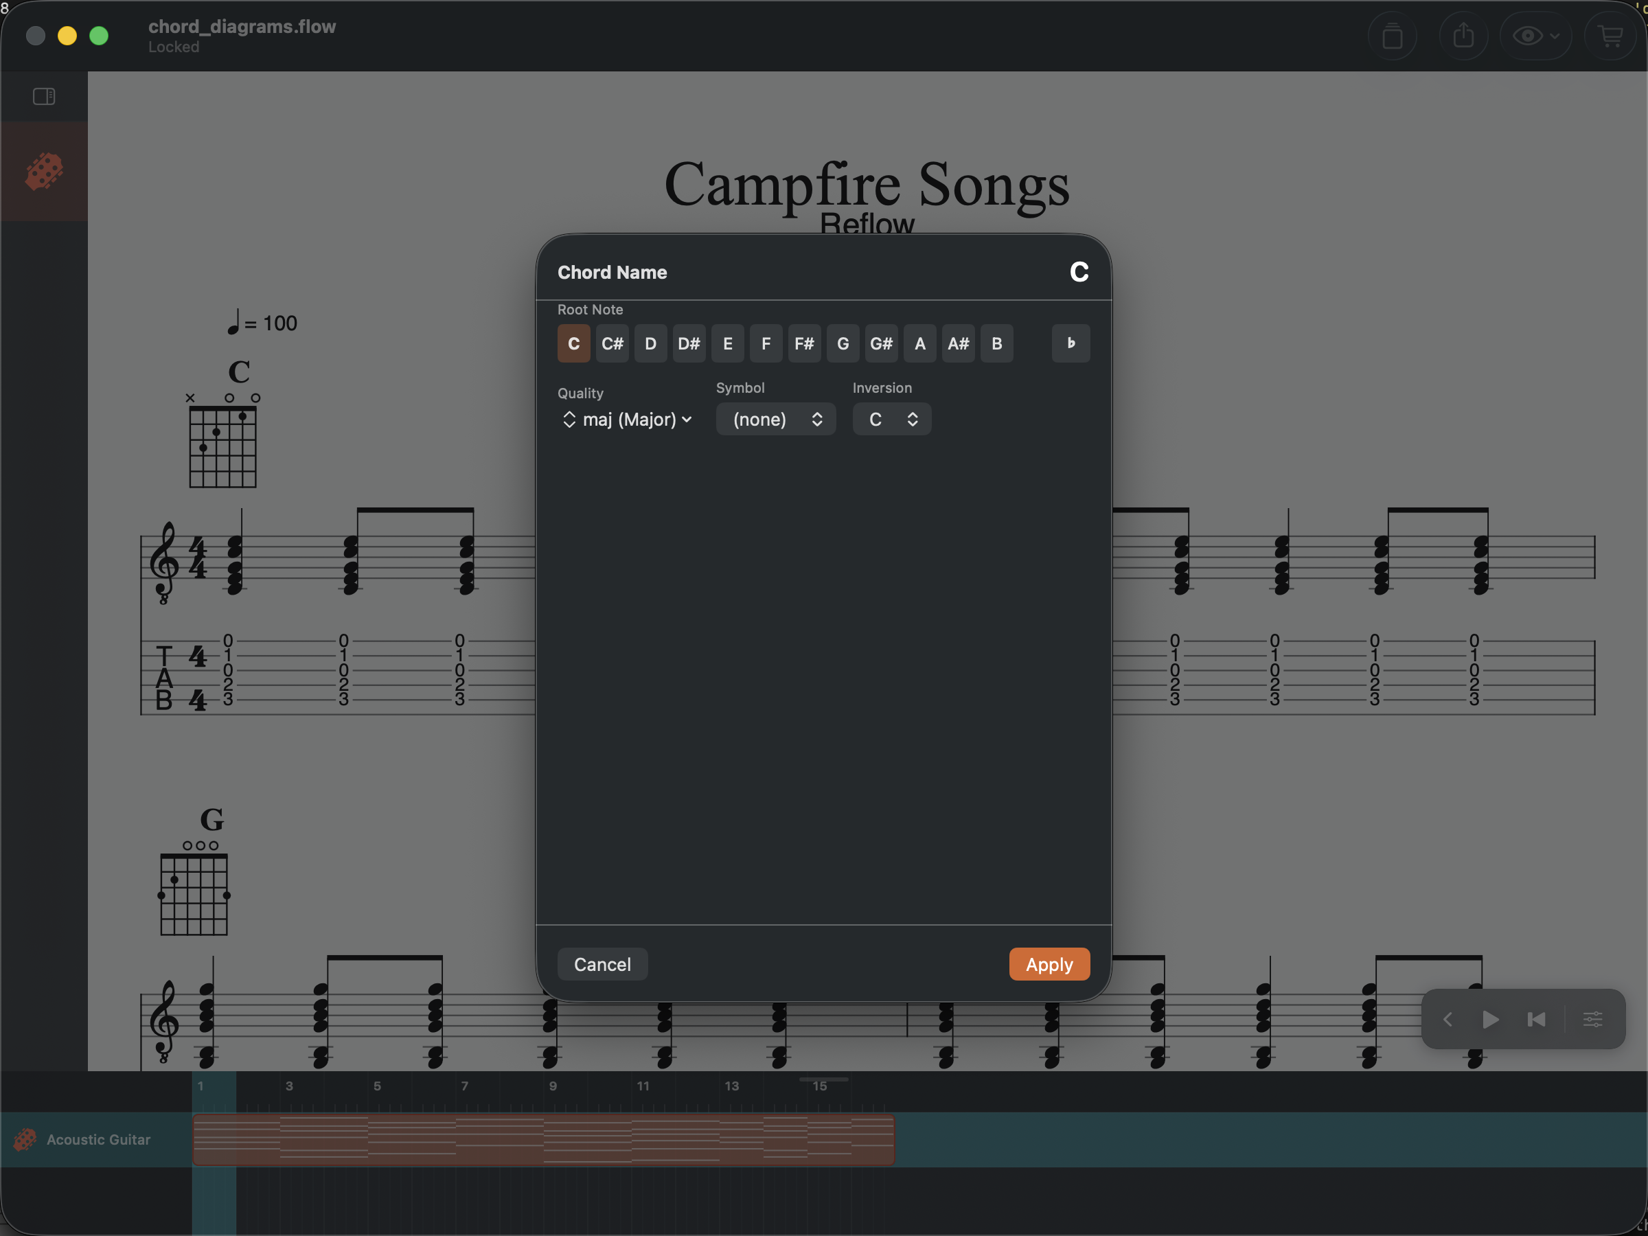Viewport: 1648px width, 1236px height.
Task: Open the playback mixer settings icon
Action: [1593, 1019]
